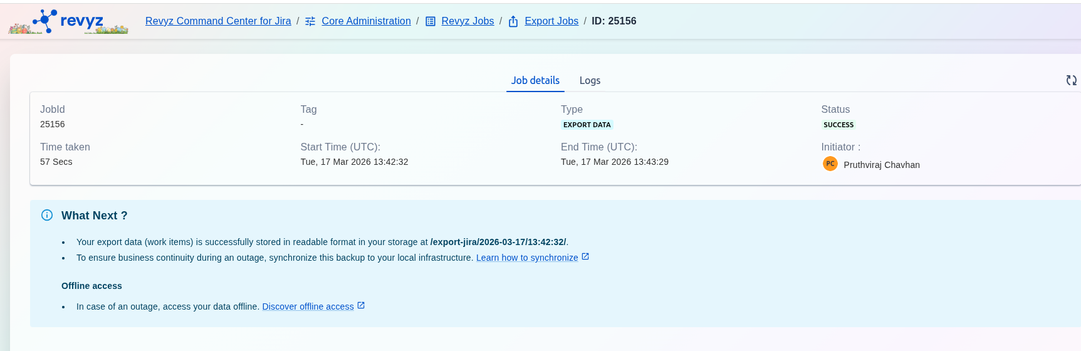Click the SUCCESS status badge
The width and height of the screenshot is (1081, 351).
tap(838, 125)
